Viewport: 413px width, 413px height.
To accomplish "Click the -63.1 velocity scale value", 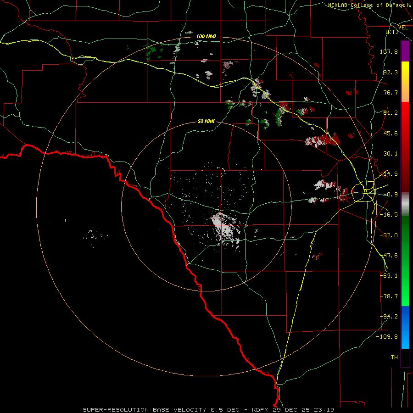I will coord(389,276).
